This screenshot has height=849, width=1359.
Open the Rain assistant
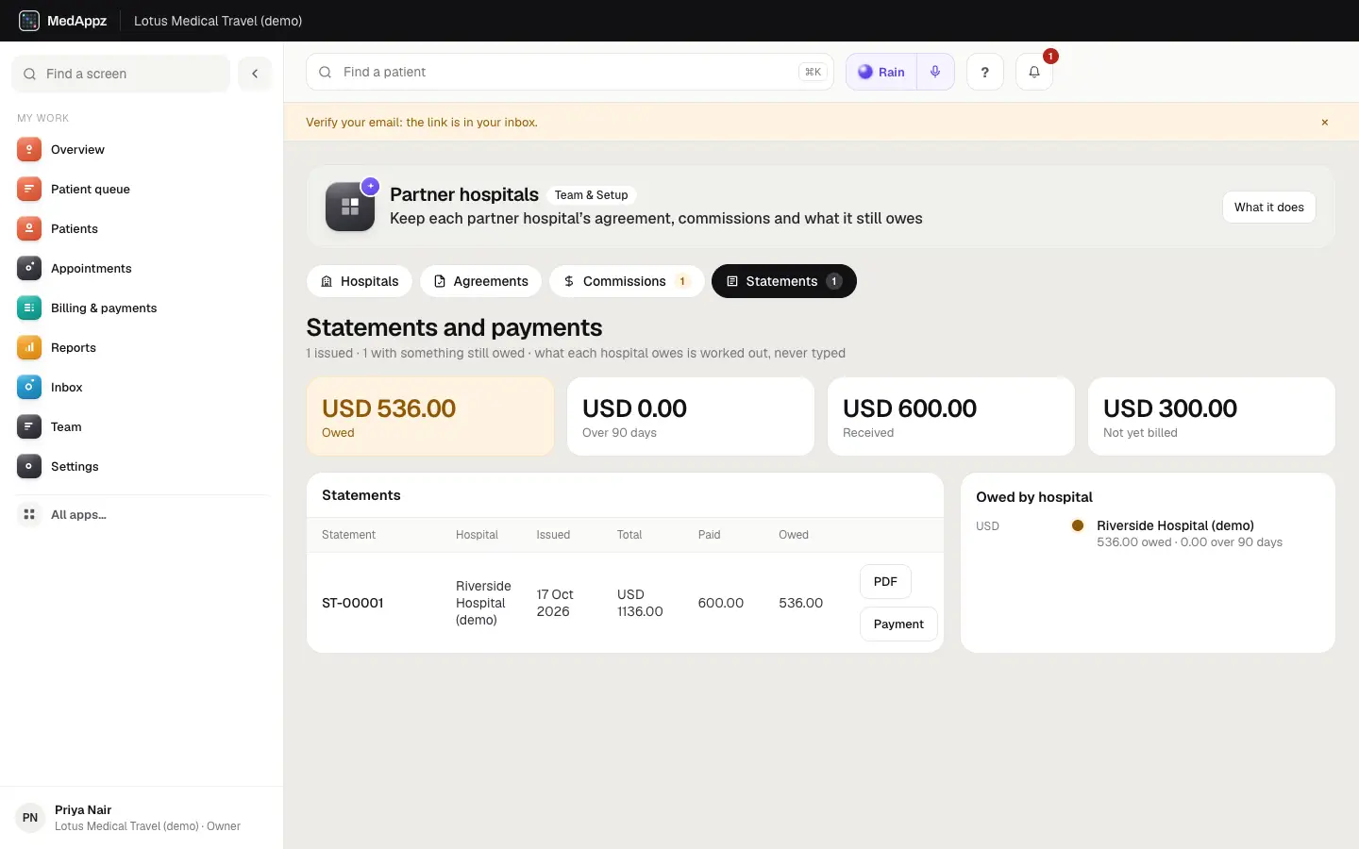(x=881, y=72)
